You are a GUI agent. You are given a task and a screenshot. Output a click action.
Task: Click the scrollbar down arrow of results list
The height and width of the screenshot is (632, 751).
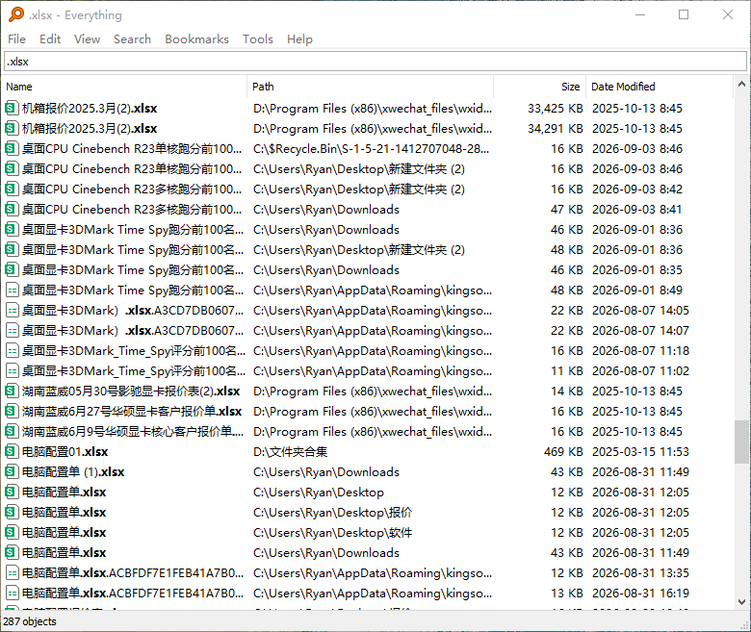(x=741, y=602)
